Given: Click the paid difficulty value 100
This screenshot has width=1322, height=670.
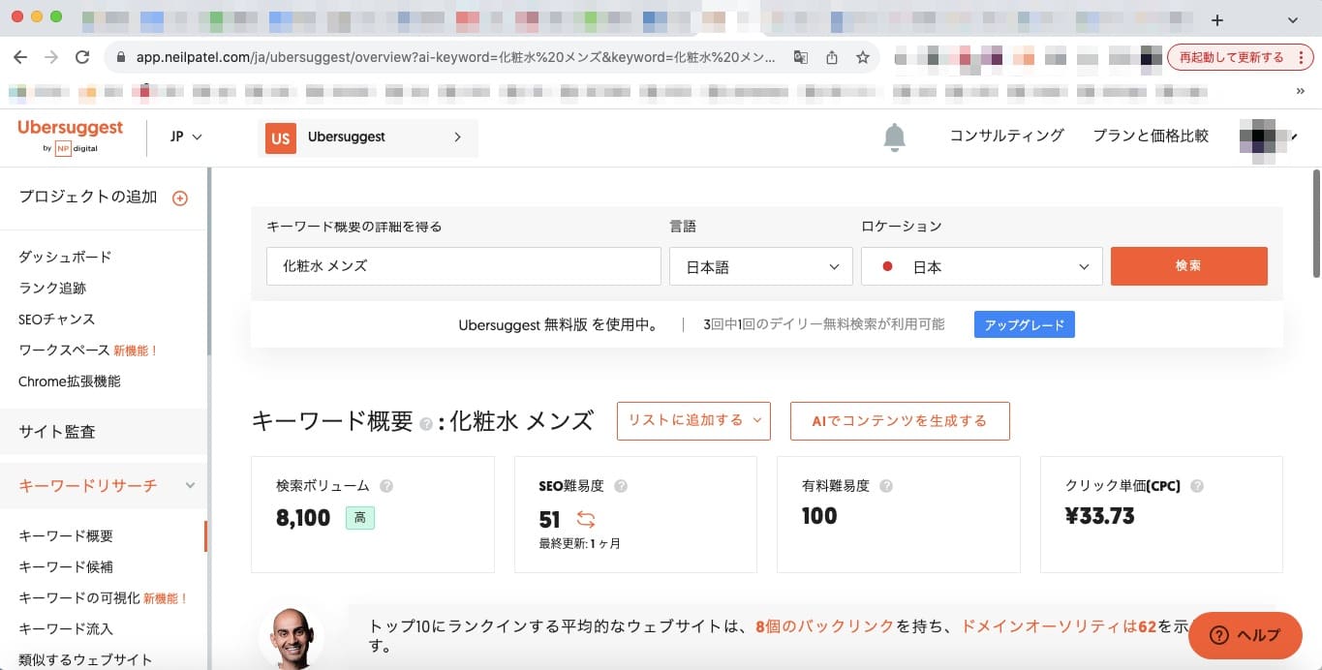Looking at the screenshot, I should pos(819,516).
